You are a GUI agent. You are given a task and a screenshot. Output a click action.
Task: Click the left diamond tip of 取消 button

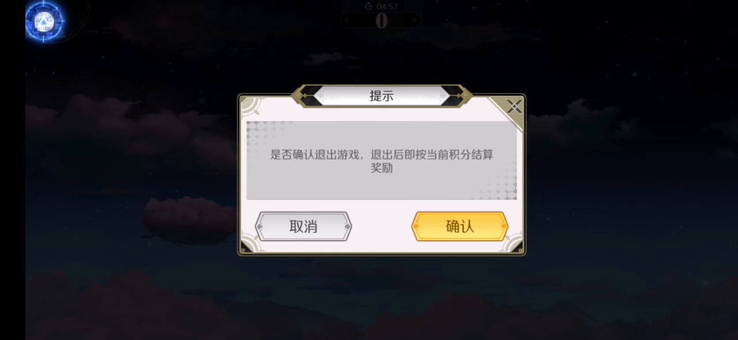[259, 226]
